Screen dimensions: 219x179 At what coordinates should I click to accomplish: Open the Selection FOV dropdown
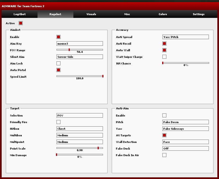pyautogui.click(x=80, y=115)
